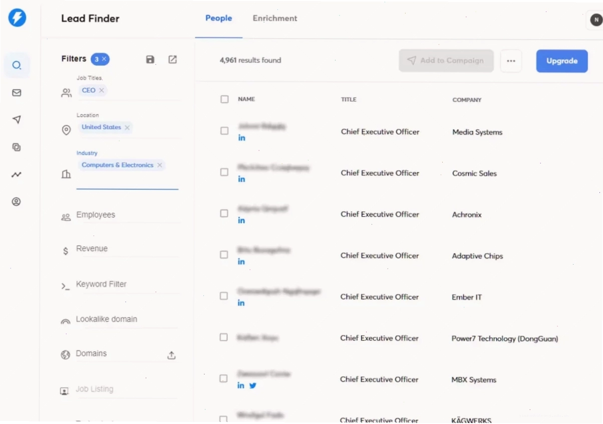603x424 pixels.
Task: Open Twitter icon for the MBX Systems lead
Action: tap(253, 385)
